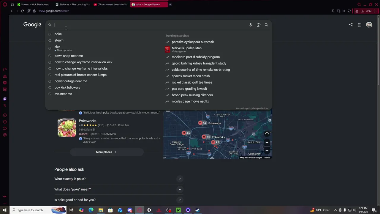Select "cvs near me" suggestion

point(63,94)
